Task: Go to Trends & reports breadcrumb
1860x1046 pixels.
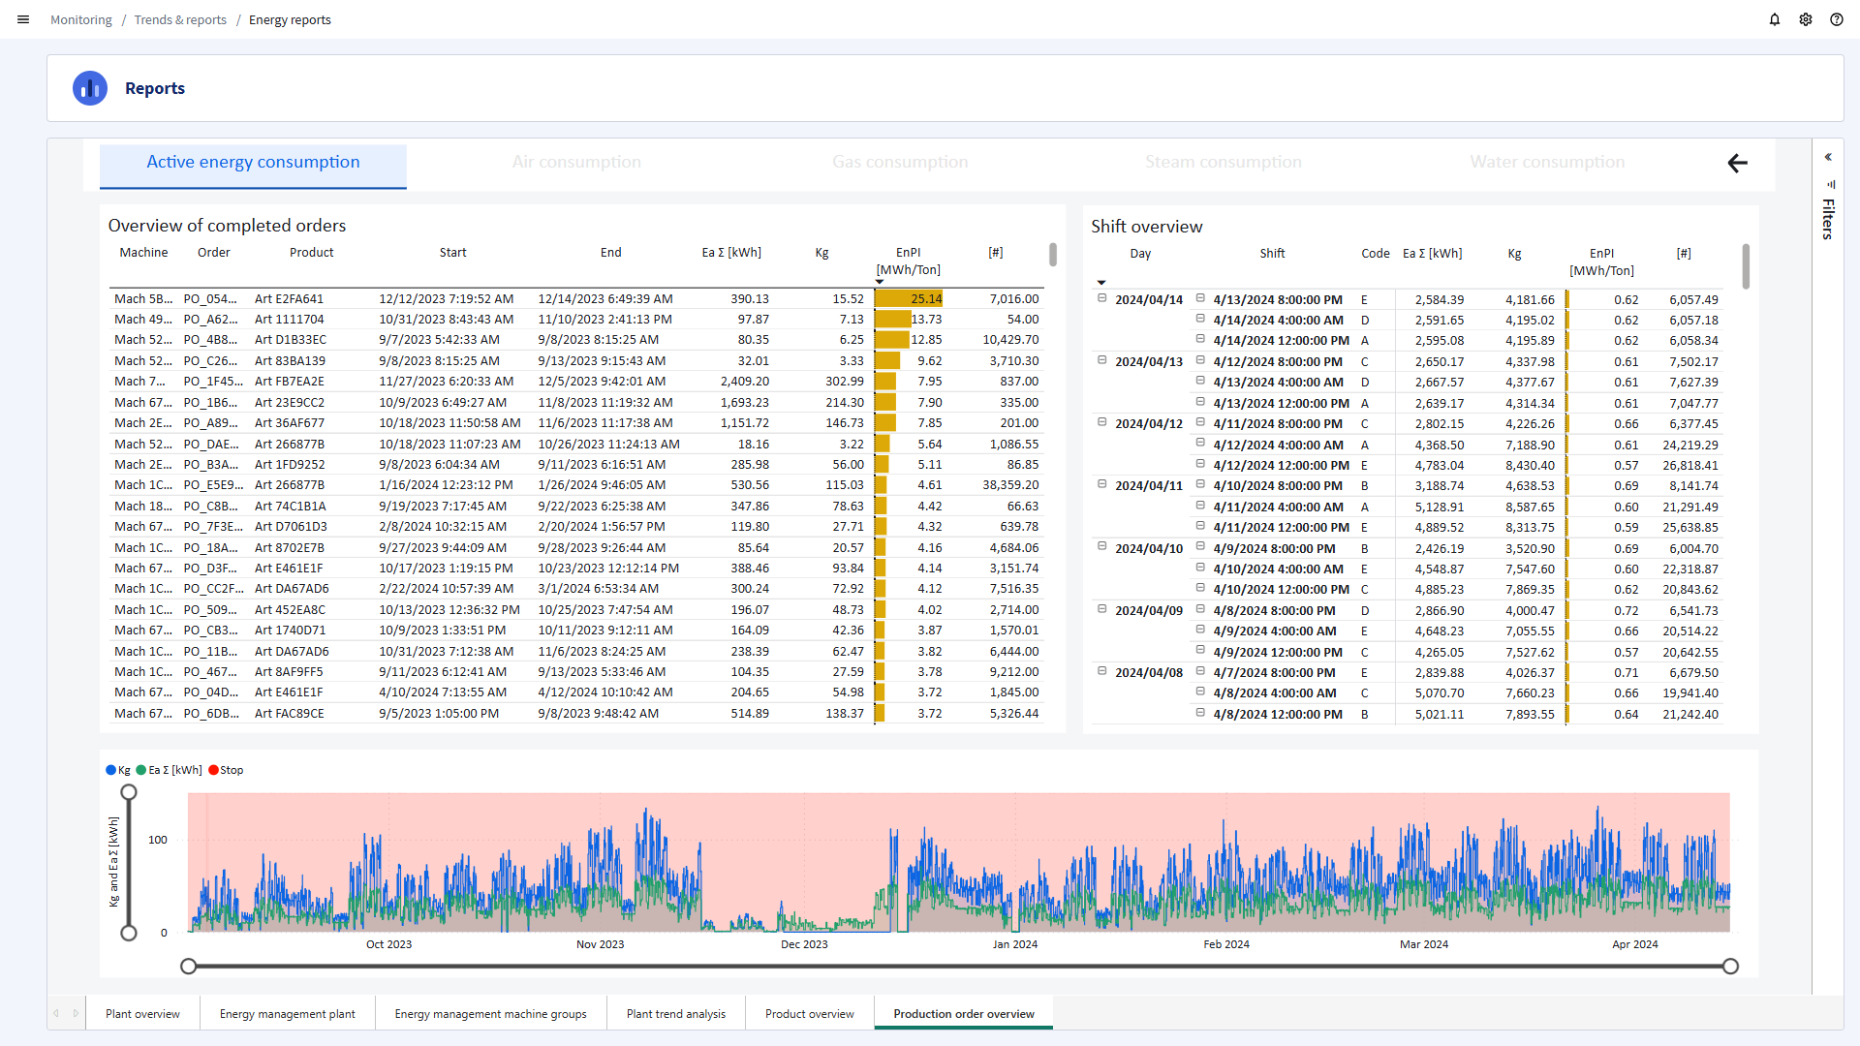Action: [180, 19]
